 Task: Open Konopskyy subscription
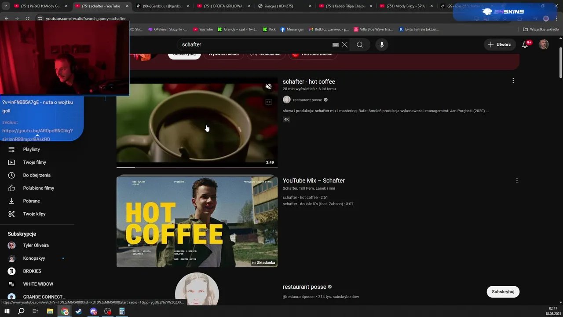tap(34, 258)
